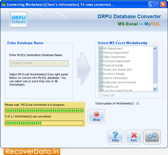The height and width of the screenshot is (155, 168).
Task: Click '5 of 11 Worksheet(s) are converted.' text
Action: pos(28,116)
